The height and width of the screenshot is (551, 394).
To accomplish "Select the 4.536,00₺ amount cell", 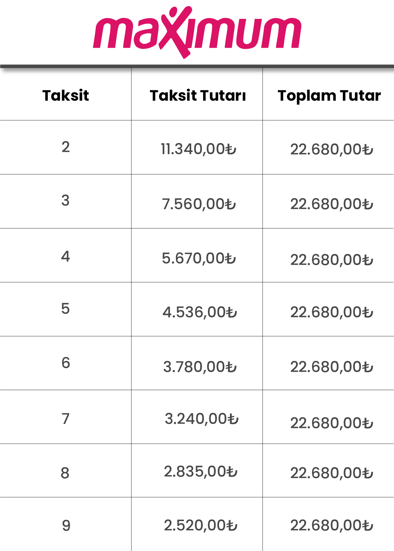I will pyautogui.click(x=200, y=313).
